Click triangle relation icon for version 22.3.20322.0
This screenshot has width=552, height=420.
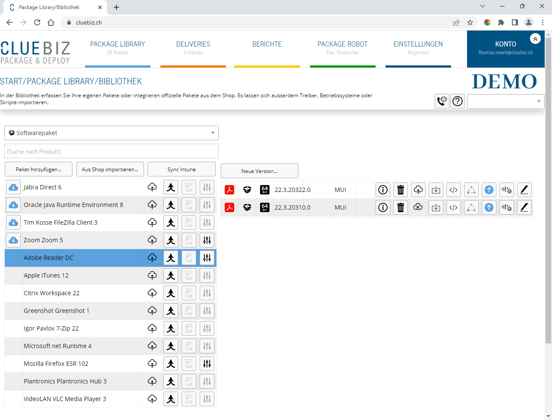(471, 190)
